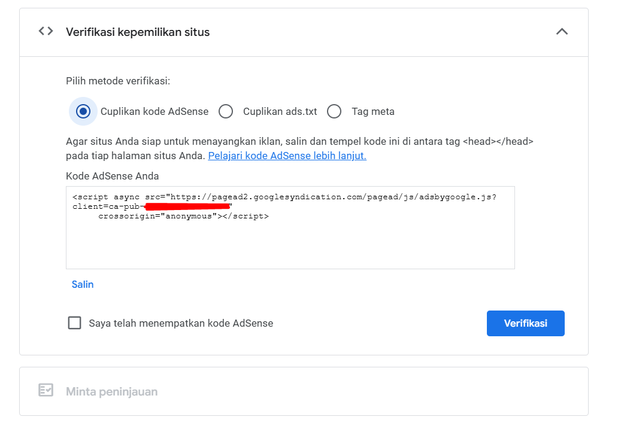Collapse the Verifikasi kepemilikan situs section
Image resolution: width=624 pixels, height=429 pixels.
coord(561,32)
